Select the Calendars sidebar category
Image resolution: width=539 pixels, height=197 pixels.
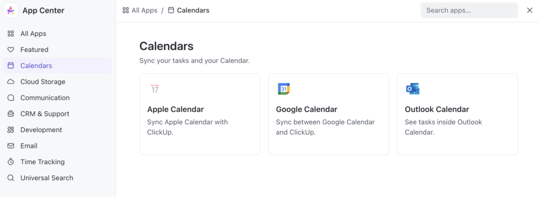click(57, 66)
